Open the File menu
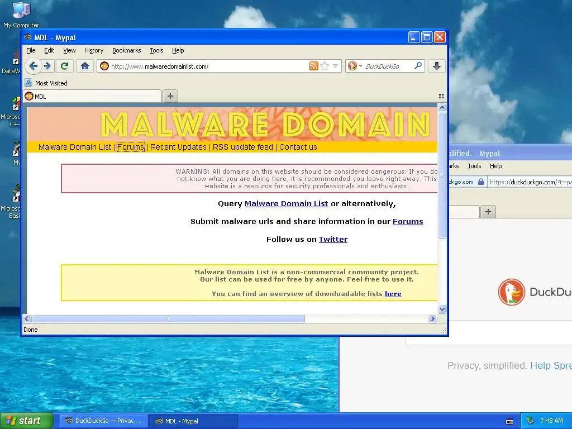The width and height of the screenshot is (572, 429). pos(31,50)
